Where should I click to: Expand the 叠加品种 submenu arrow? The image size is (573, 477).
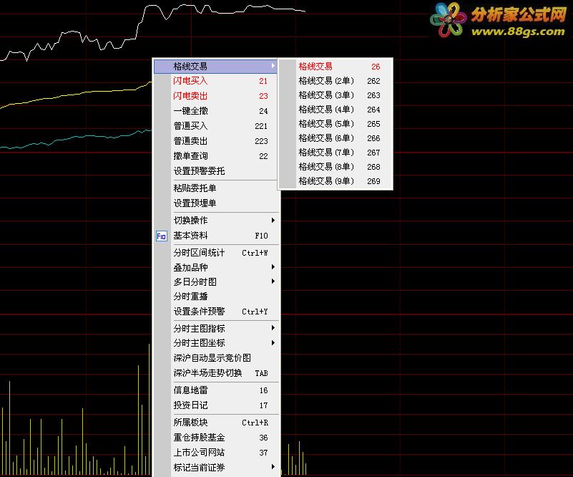coord(273,267)
